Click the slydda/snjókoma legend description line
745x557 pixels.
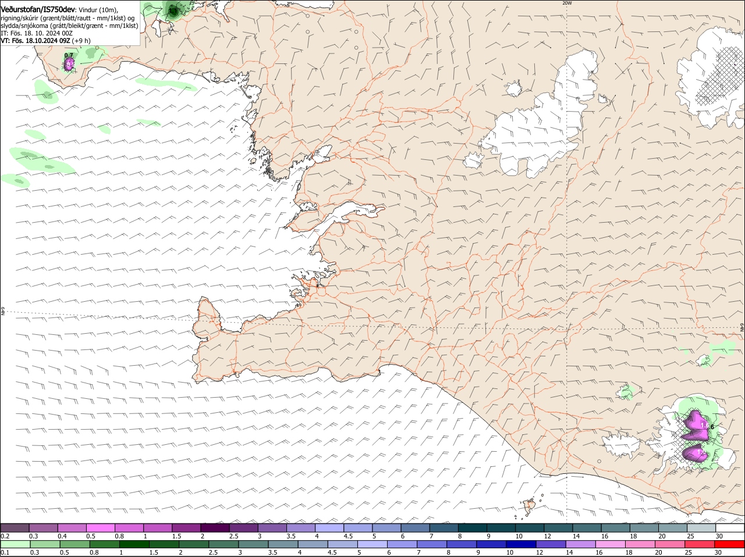69,26
